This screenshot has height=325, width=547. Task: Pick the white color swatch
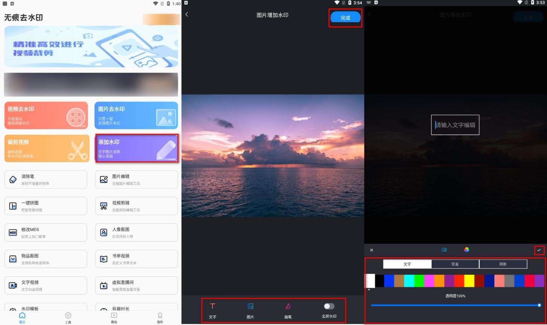coord(370,281)
